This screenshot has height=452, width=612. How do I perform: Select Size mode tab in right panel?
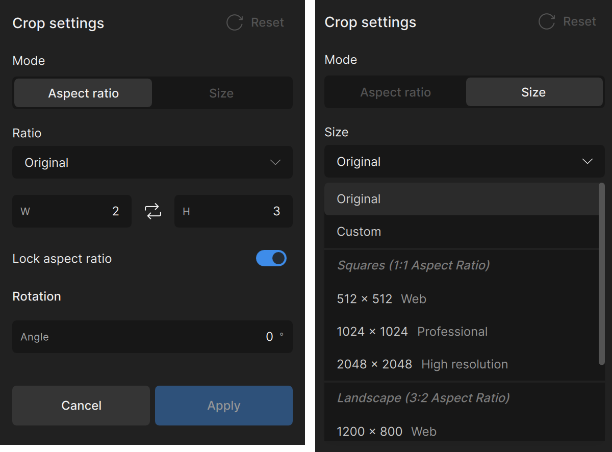533,92
